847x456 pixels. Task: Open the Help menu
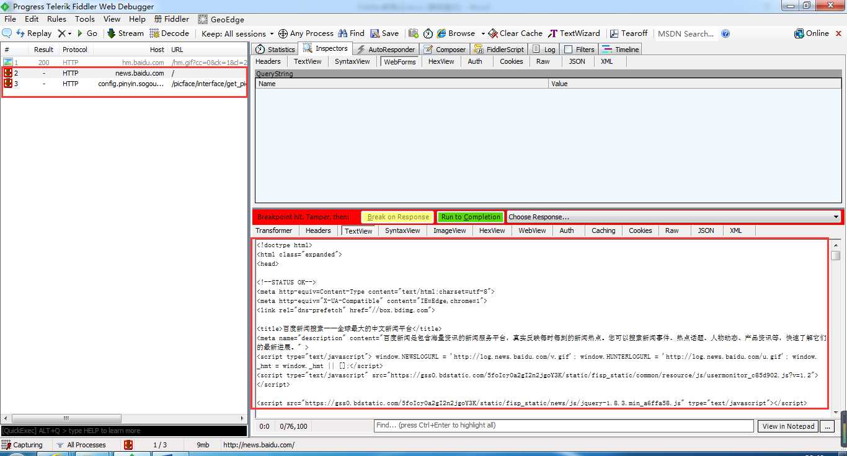pos(137,19)
